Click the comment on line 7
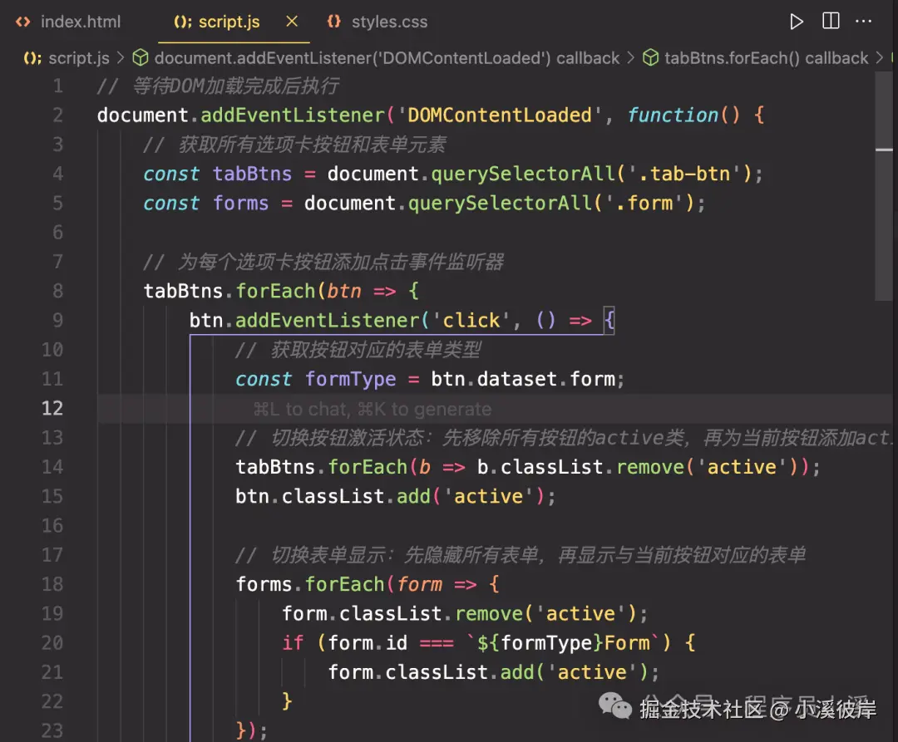This screenshot has height=742, width=898. [323, 262]
